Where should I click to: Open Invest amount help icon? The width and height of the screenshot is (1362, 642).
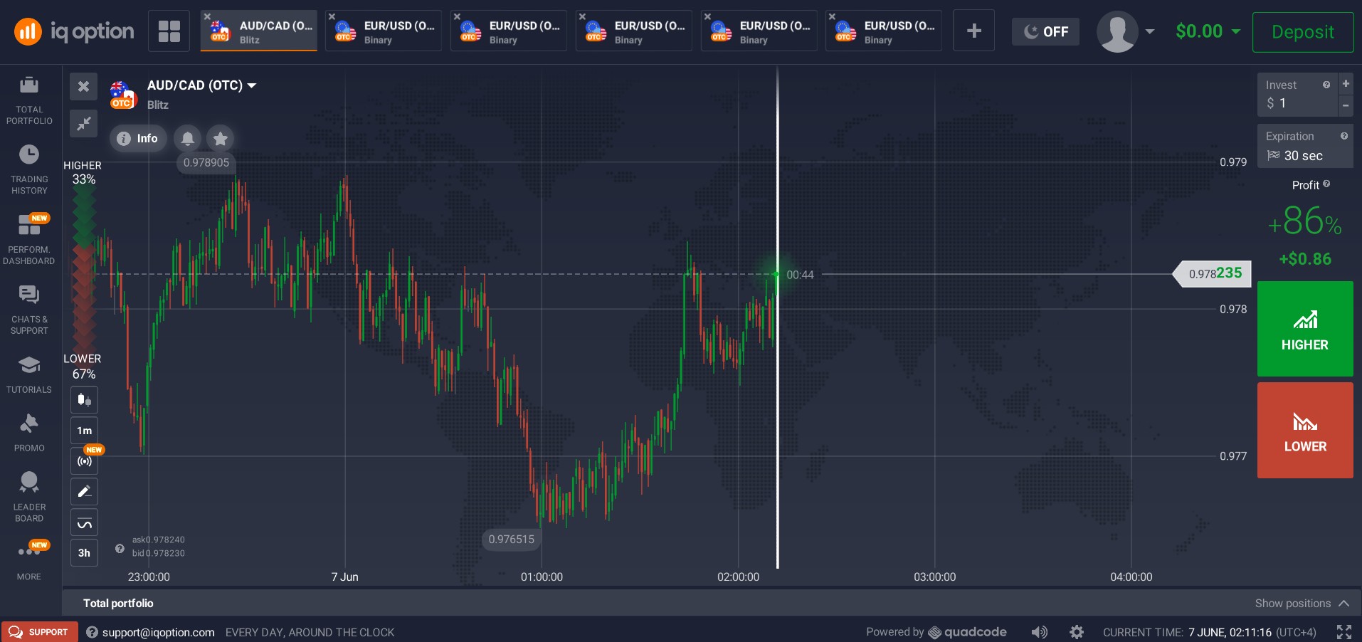[x=1326, y=85]
